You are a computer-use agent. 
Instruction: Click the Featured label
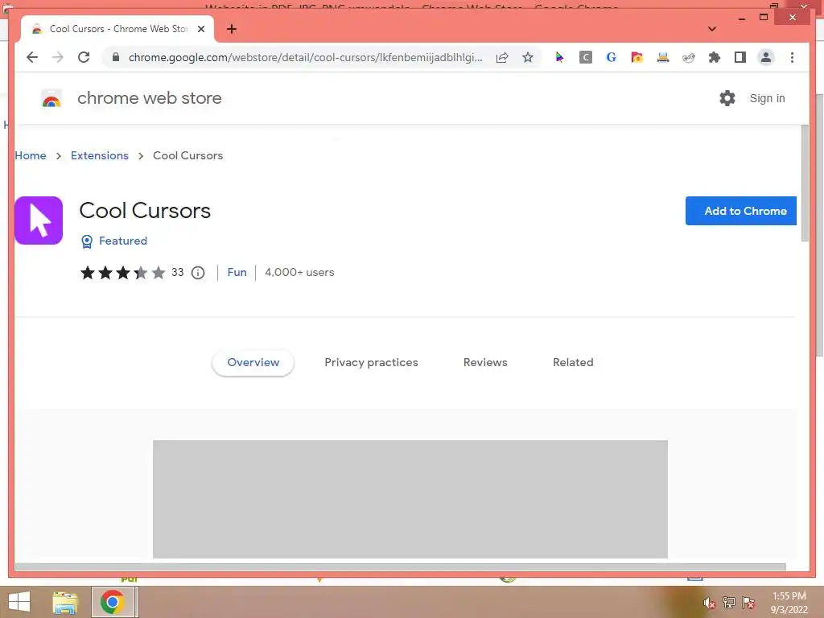pyautogui.click(x=123, y=241)
